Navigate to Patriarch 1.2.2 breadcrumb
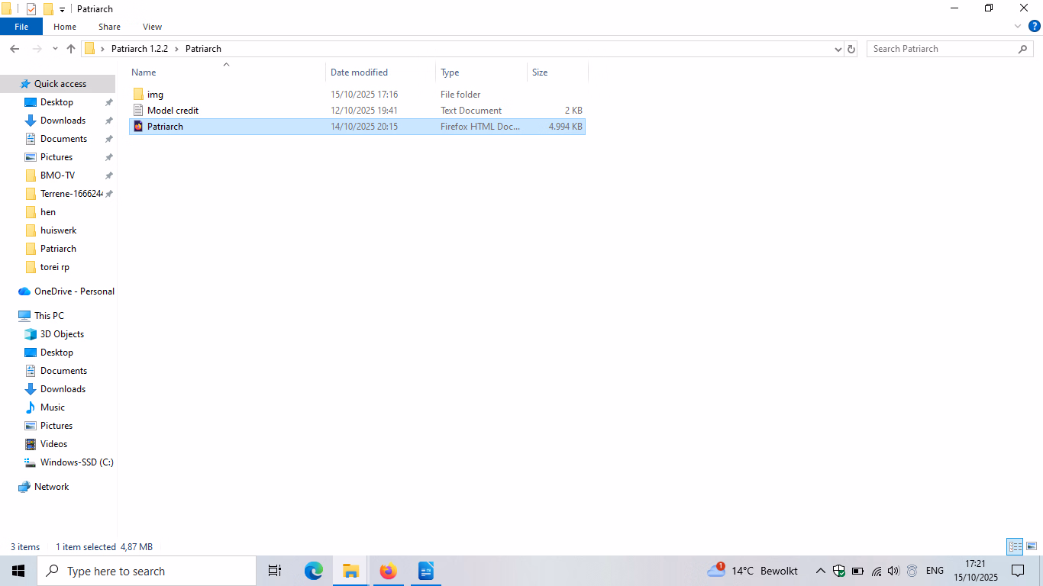Screen dimensions: 1043x586 coord(139,49)
